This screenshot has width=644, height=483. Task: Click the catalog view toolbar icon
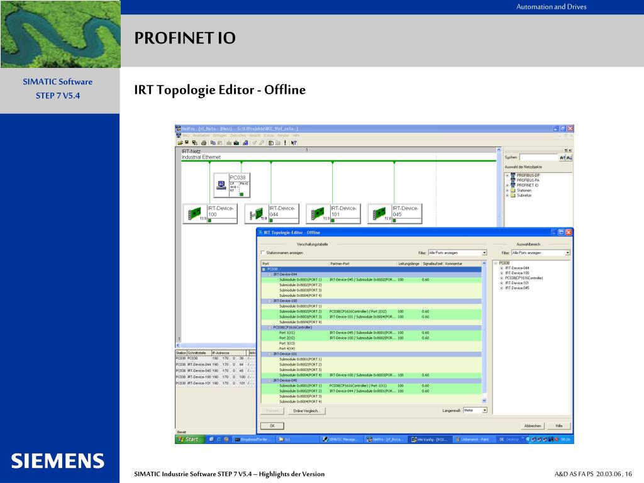(x=270, y=143)
